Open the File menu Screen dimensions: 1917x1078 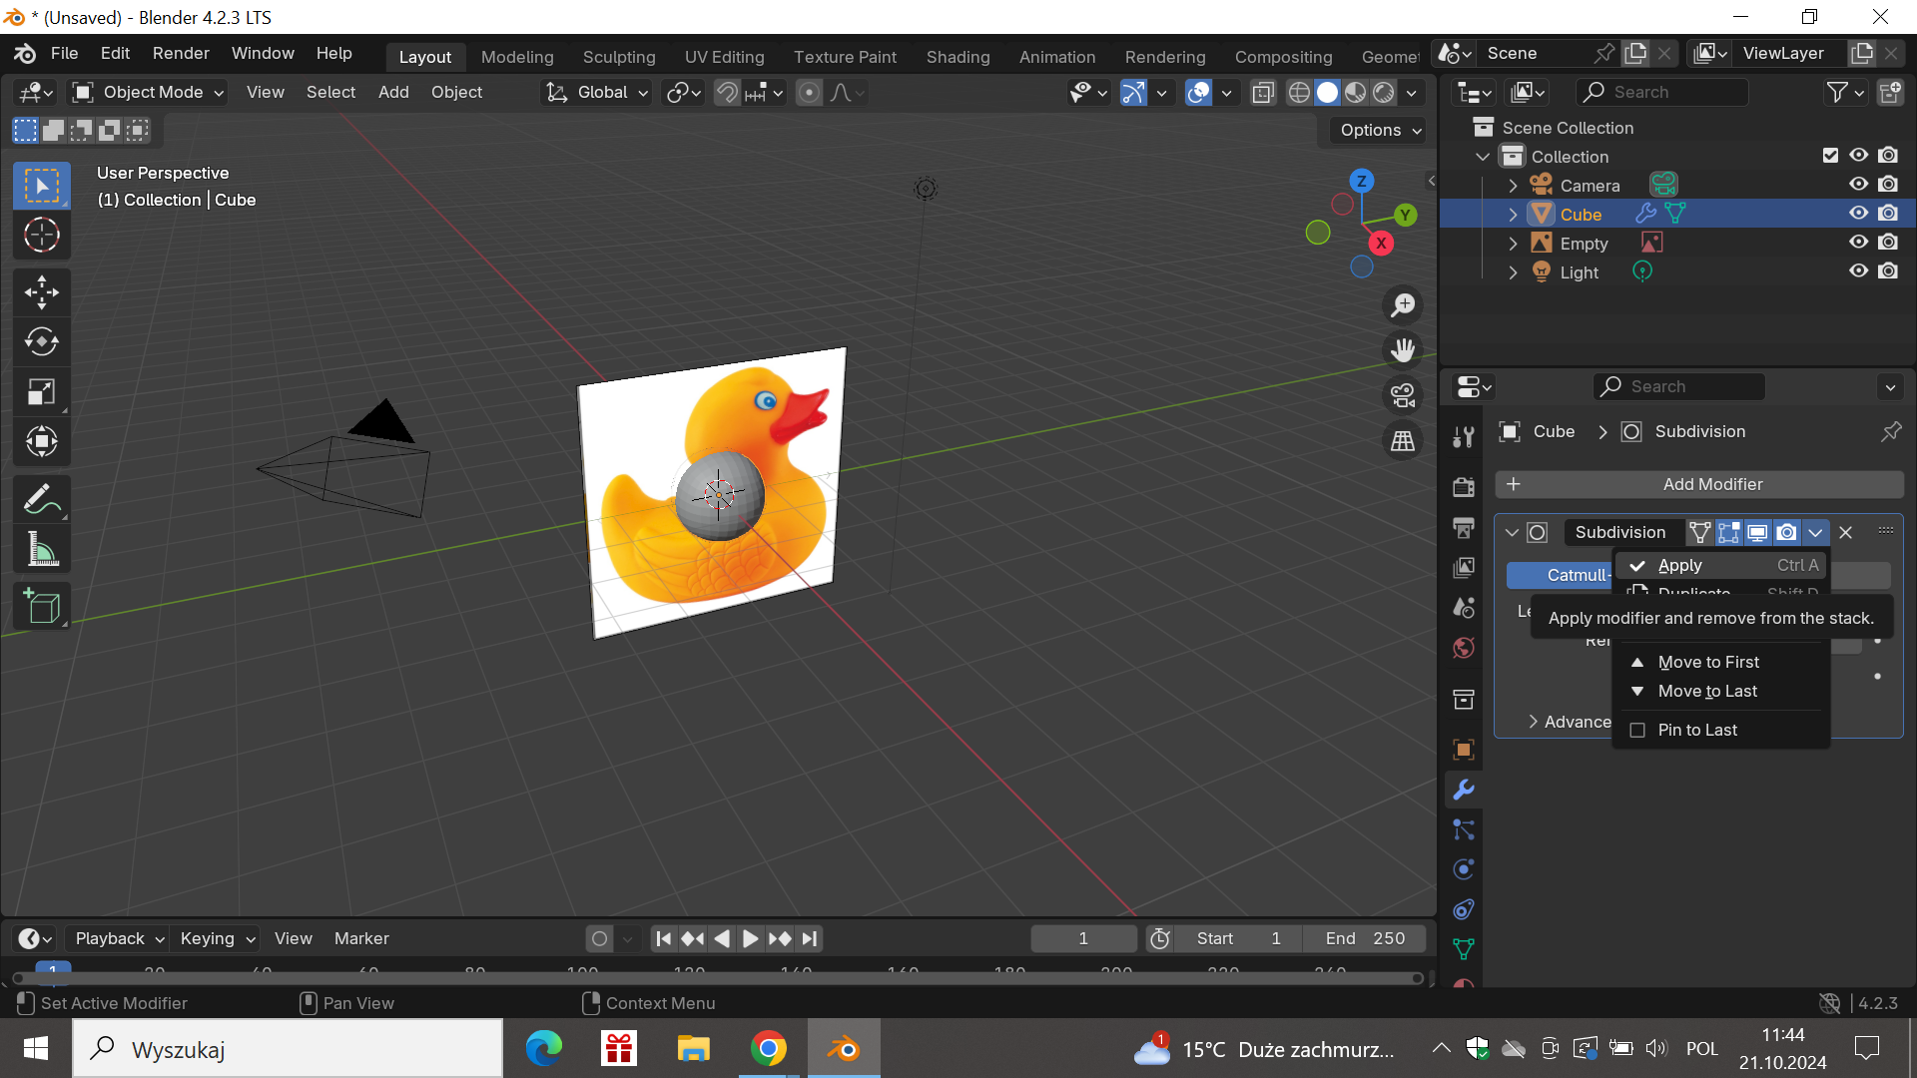[x=64, y=54]
